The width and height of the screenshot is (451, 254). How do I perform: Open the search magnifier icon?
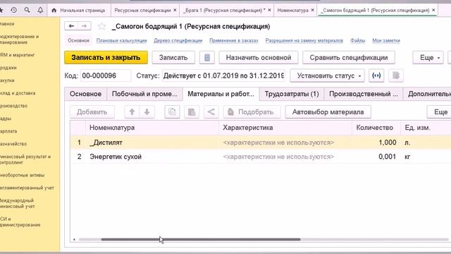[27, 10]
